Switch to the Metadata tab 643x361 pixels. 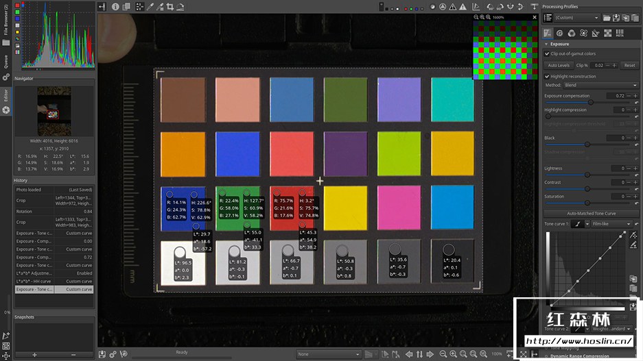620,33
